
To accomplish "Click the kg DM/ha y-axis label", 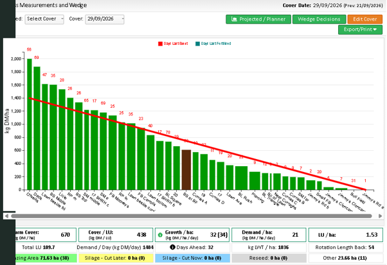I will (7, 121).
